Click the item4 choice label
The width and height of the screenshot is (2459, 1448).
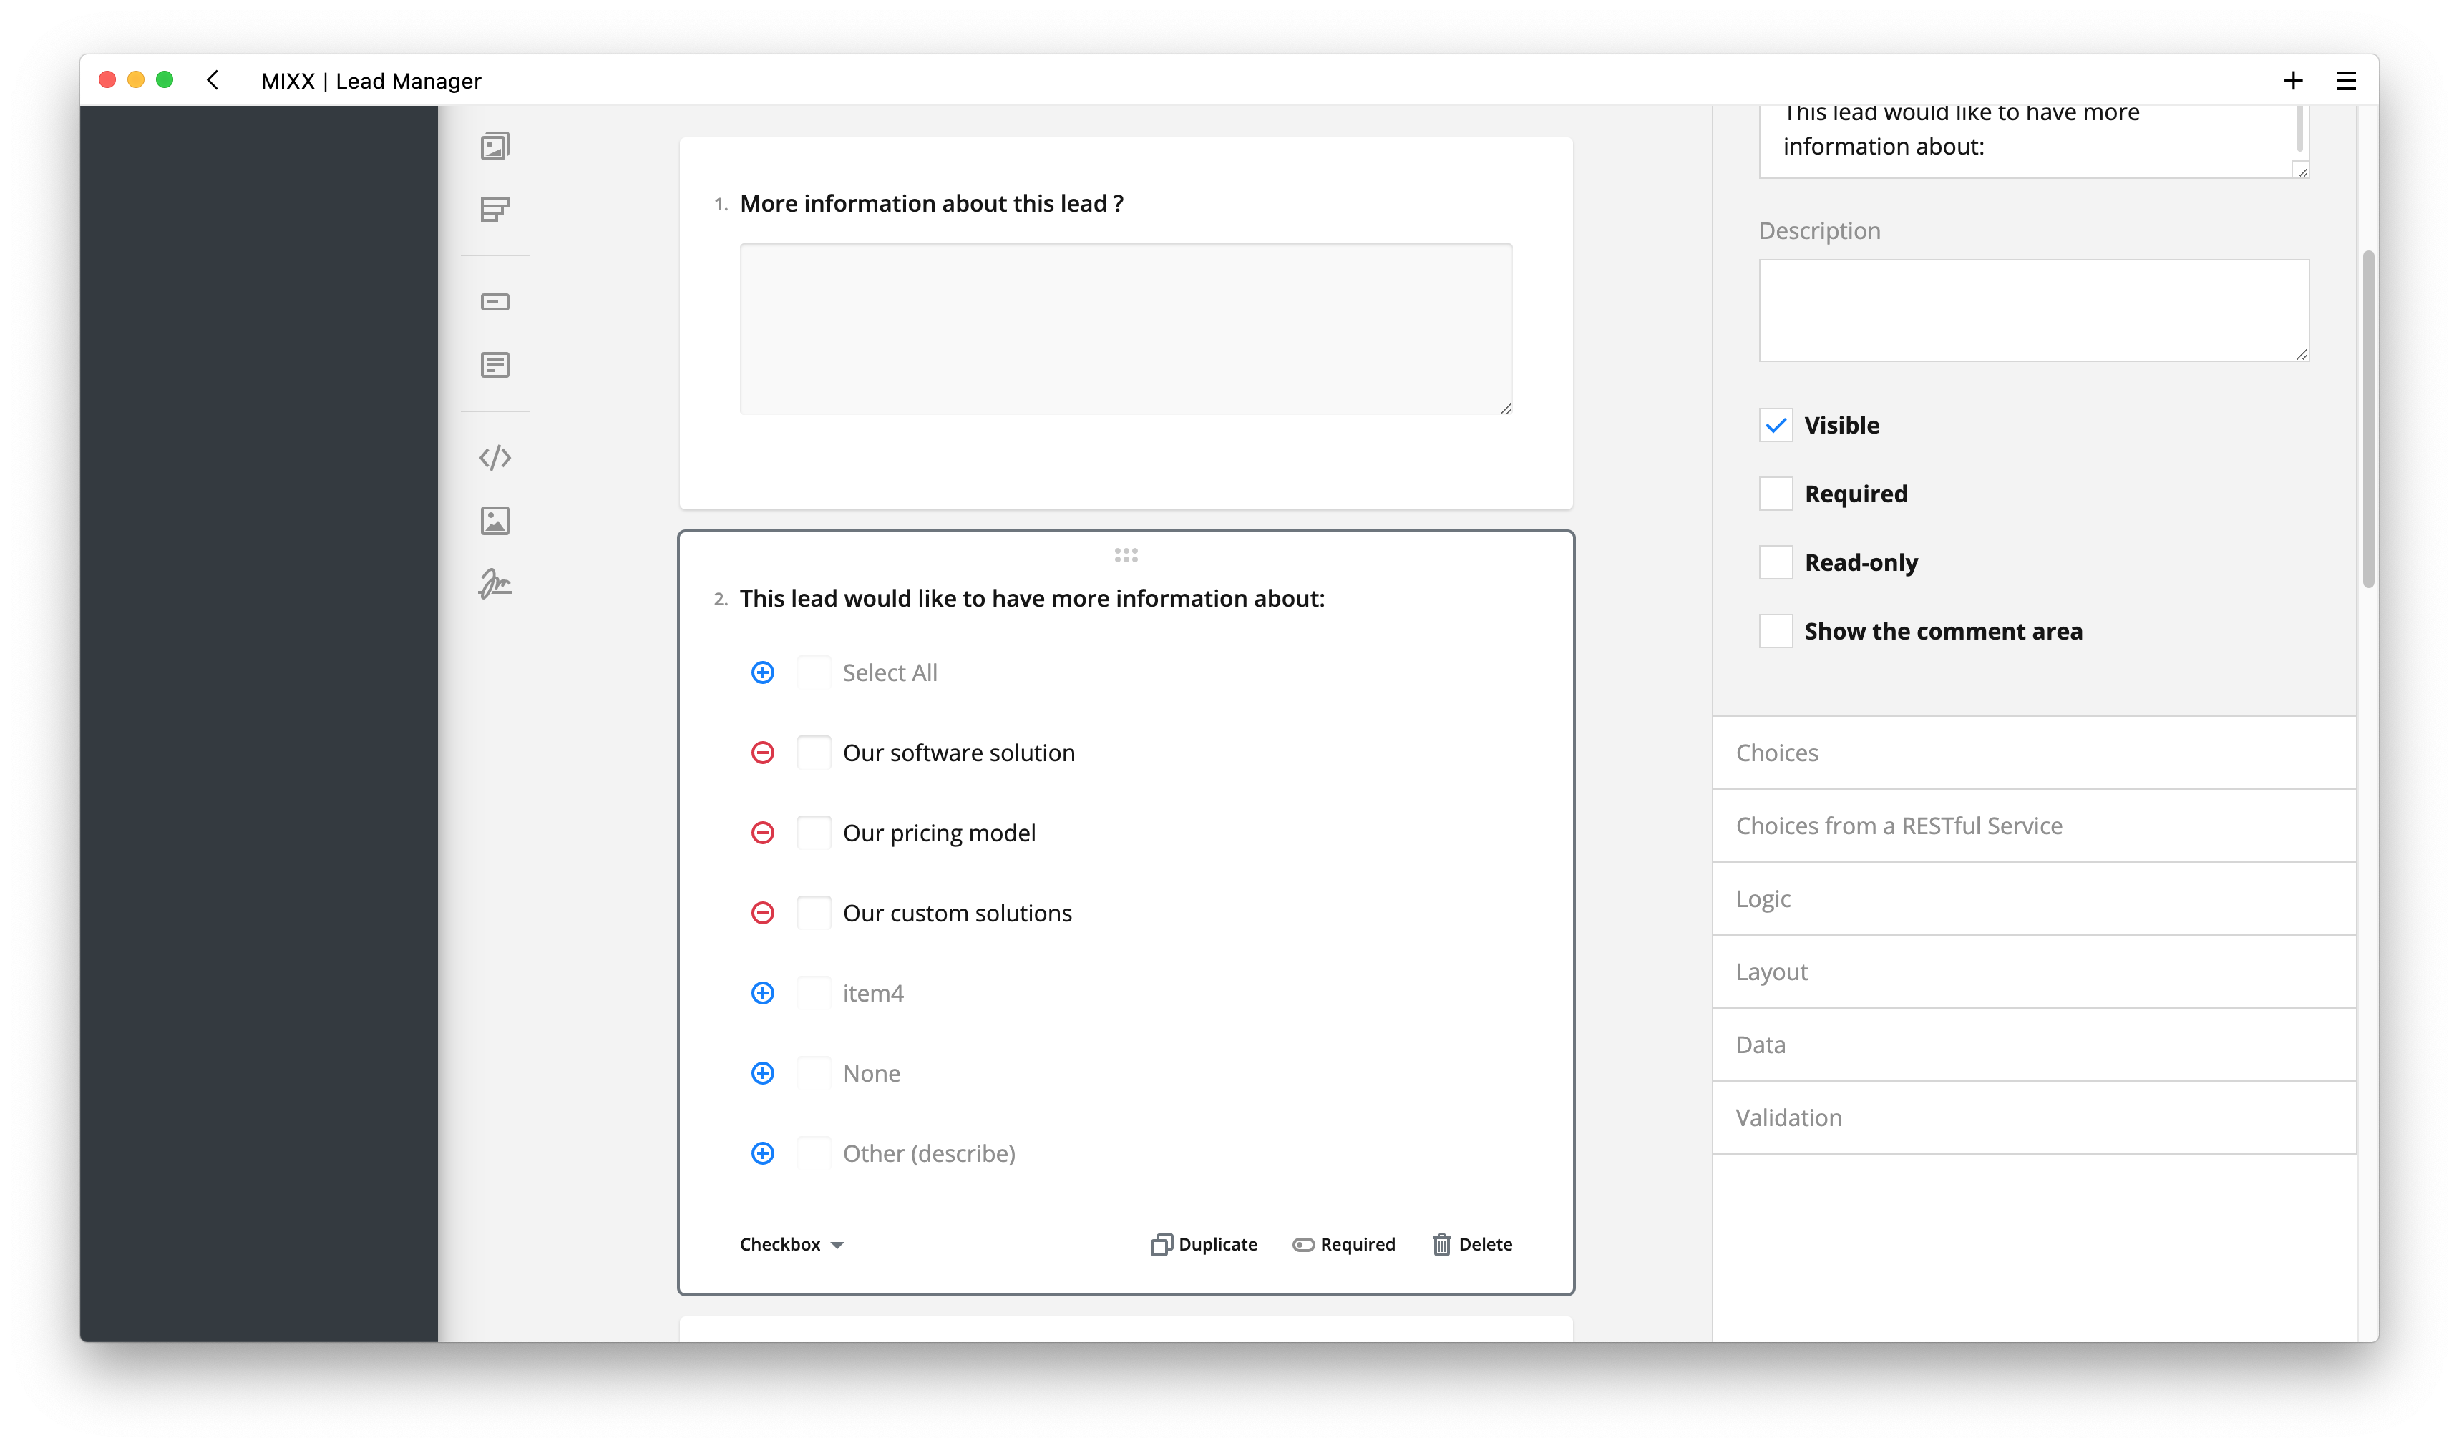click(x=873, y=992)
